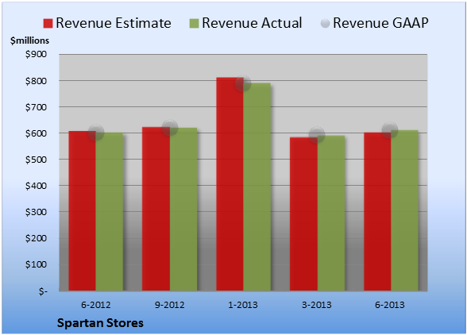
Task: Select the red estimate bar for 9-2012
Action: pos(156,209)
